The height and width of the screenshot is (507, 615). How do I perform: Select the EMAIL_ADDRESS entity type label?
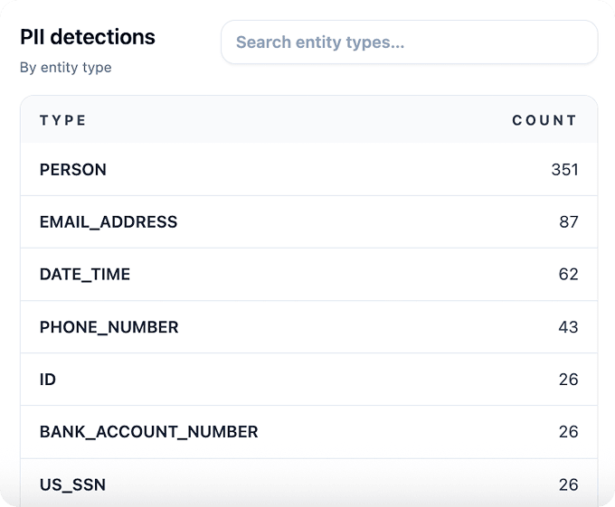coord(109,222)
